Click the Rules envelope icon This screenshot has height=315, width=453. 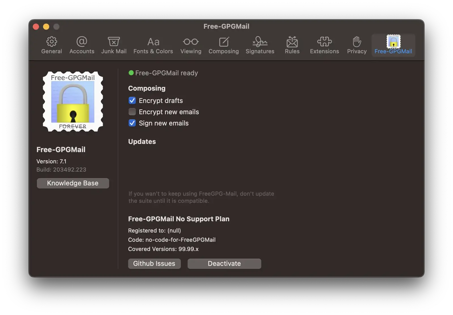point(292,45)
